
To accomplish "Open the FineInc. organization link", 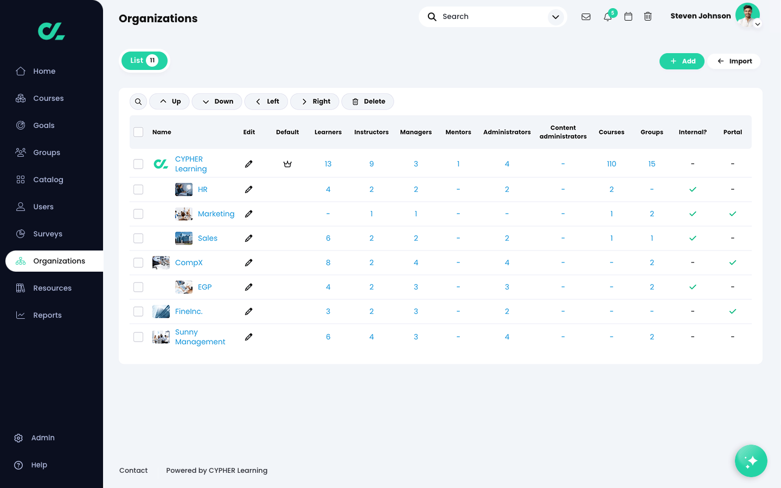I will click(189, 311).
